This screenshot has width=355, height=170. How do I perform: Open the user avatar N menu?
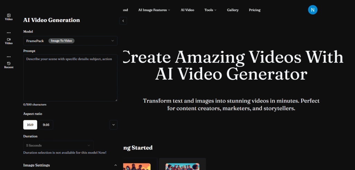[313, 10]
